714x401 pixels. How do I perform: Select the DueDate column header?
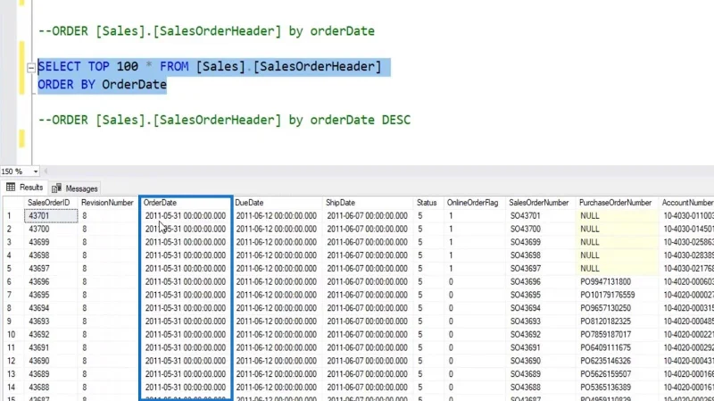pos(249,203)
